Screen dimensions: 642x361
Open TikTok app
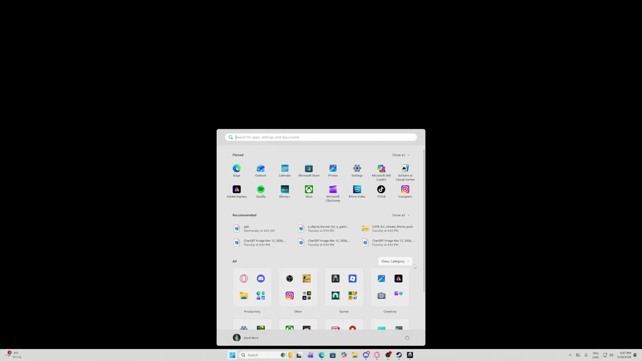[381, 192]
